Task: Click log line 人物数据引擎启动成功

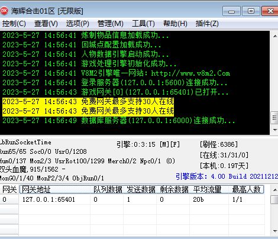Action: [x=85, y=54]
